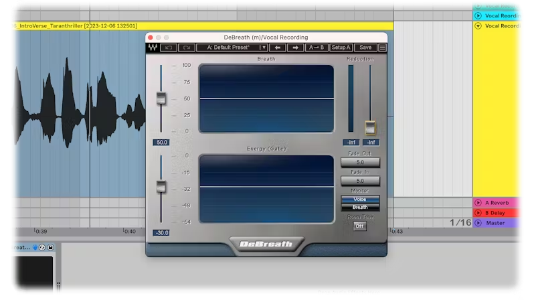Unfold the yellow Vocal Recording track
This screenshot has width=534, height=300.
[478, 26]
